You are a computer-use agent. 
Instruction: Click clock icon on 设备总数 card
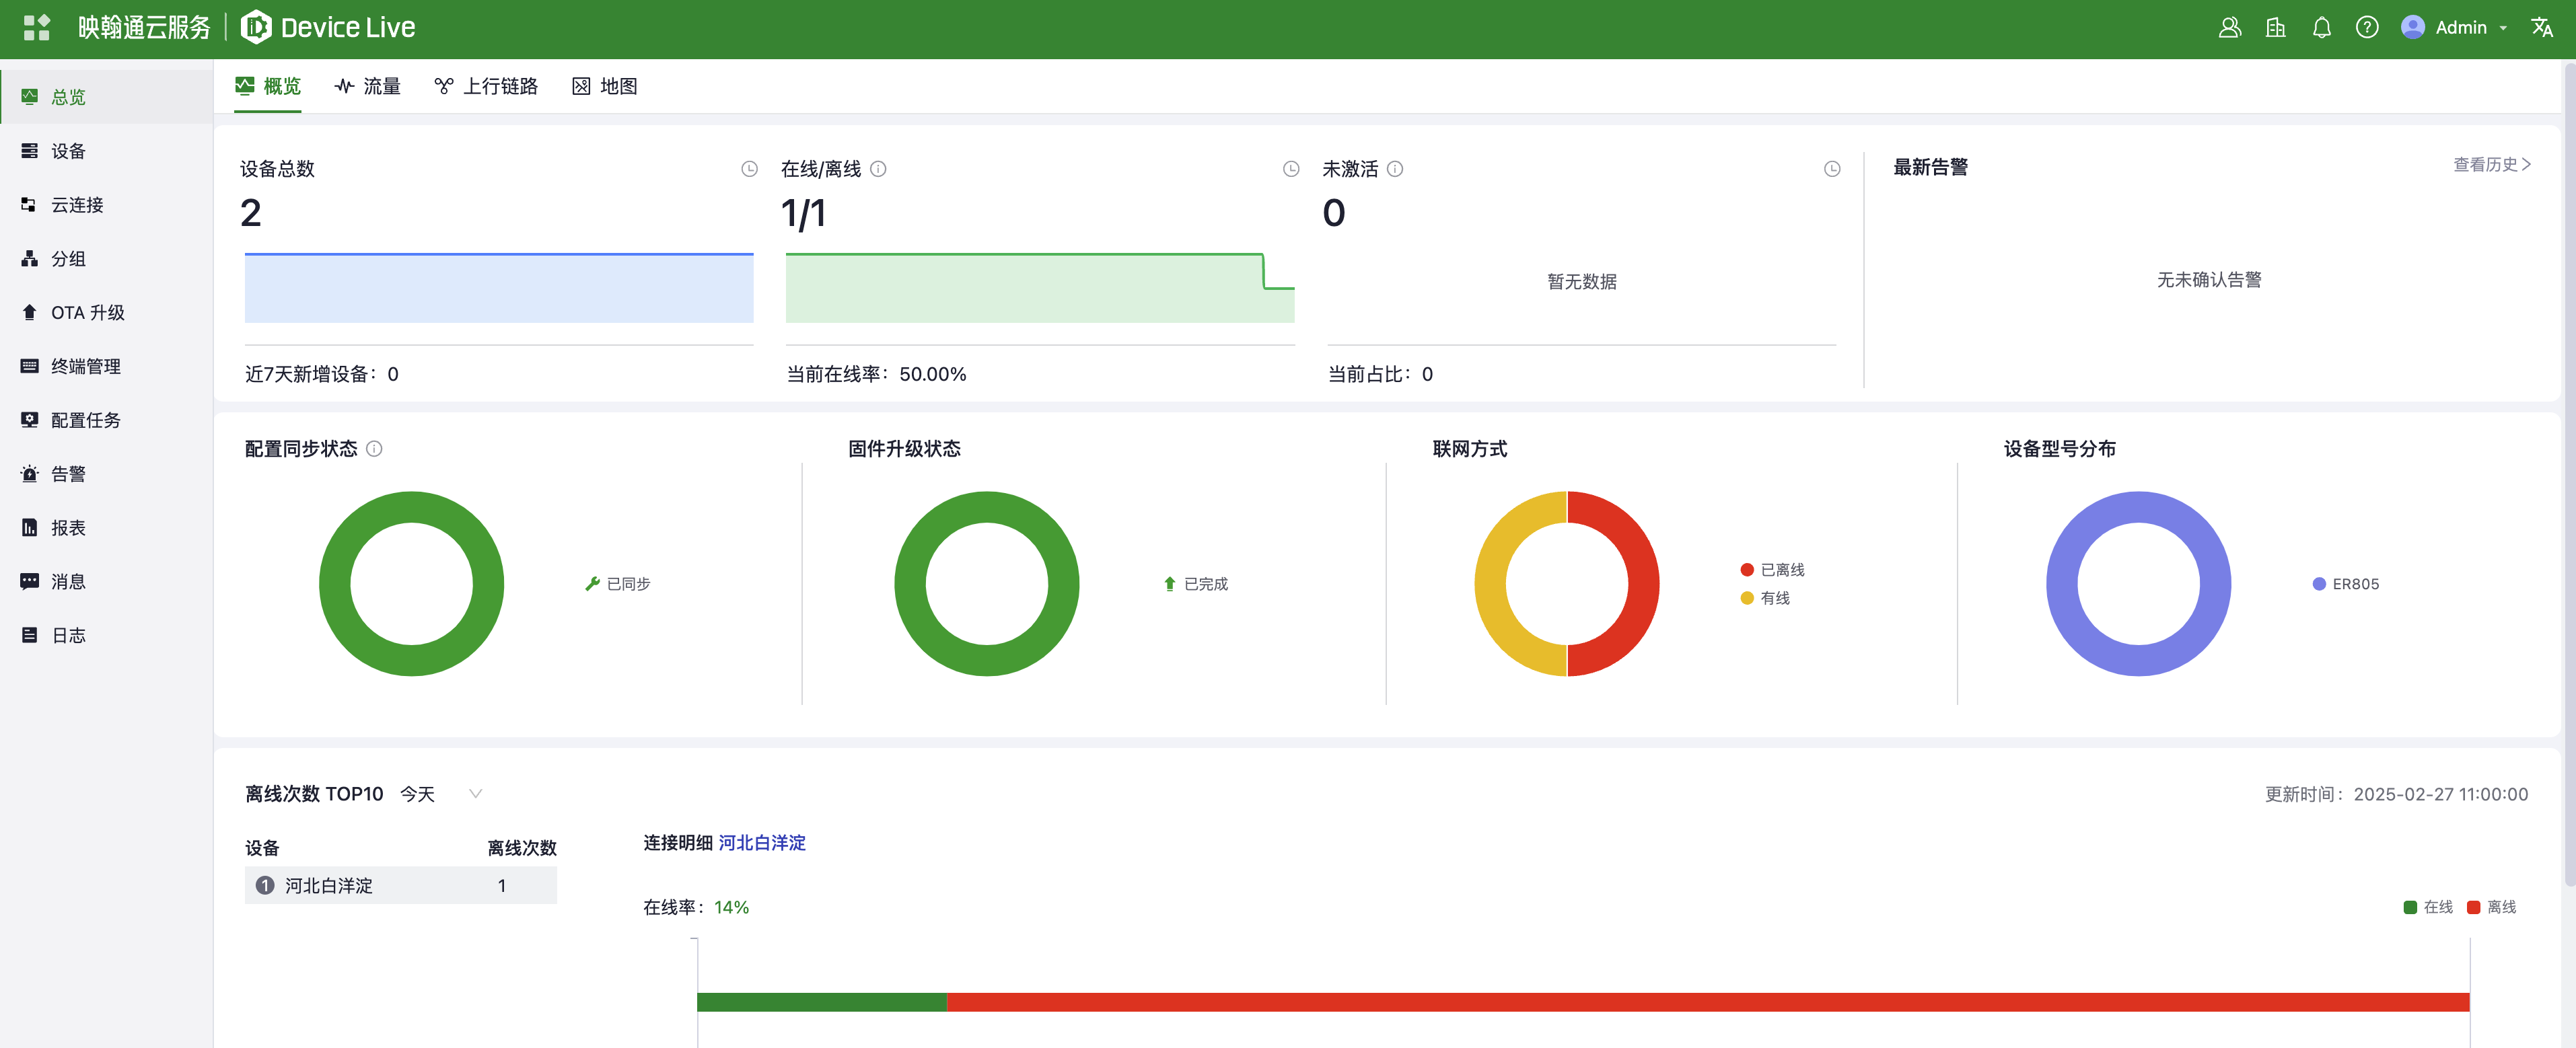[x=749, y=169]
